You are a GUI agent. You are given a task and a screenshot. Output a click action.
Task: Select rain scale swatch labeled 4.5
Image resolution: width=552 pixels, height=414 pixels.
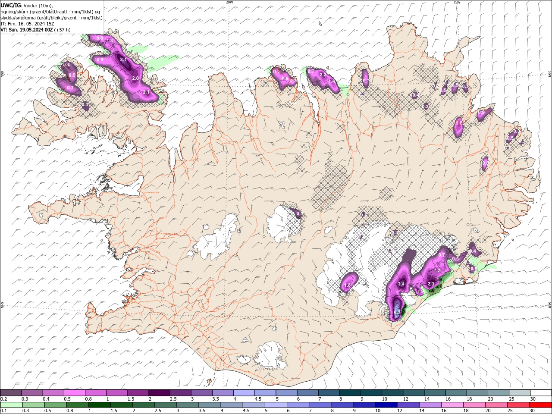254,405
